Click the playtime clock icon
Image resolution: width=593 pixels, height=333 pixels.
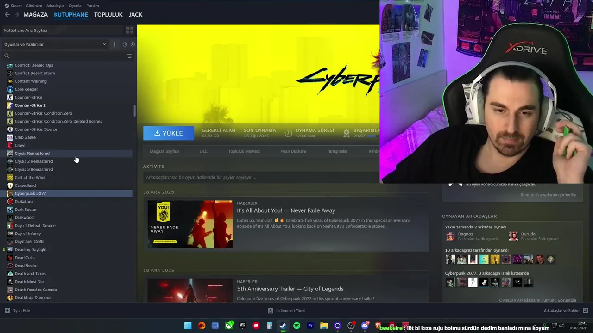288,133
